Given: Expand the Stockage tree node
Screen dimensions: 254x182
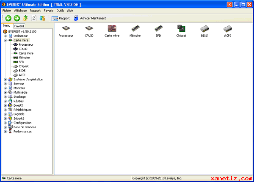Looking at the screenshot, I should tap(5, 97).
